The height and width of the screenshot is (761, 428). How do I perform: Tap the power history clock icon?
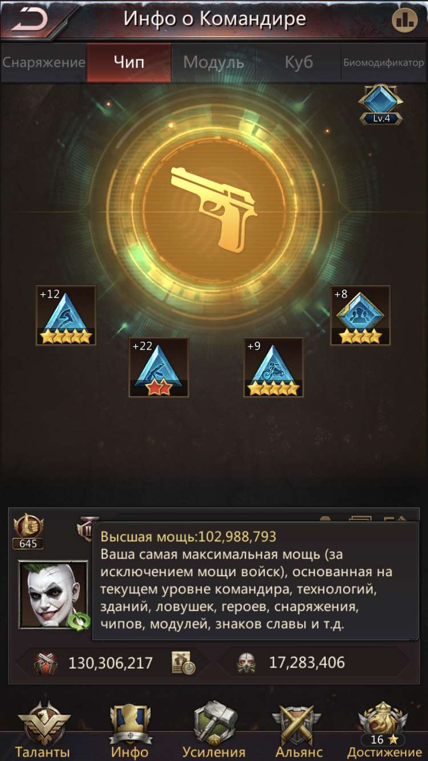coord(183,663)
